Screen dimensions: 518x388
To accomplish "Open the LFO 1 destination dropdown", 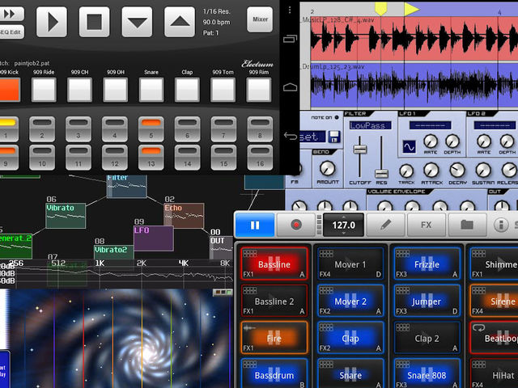I will point(430,125).
